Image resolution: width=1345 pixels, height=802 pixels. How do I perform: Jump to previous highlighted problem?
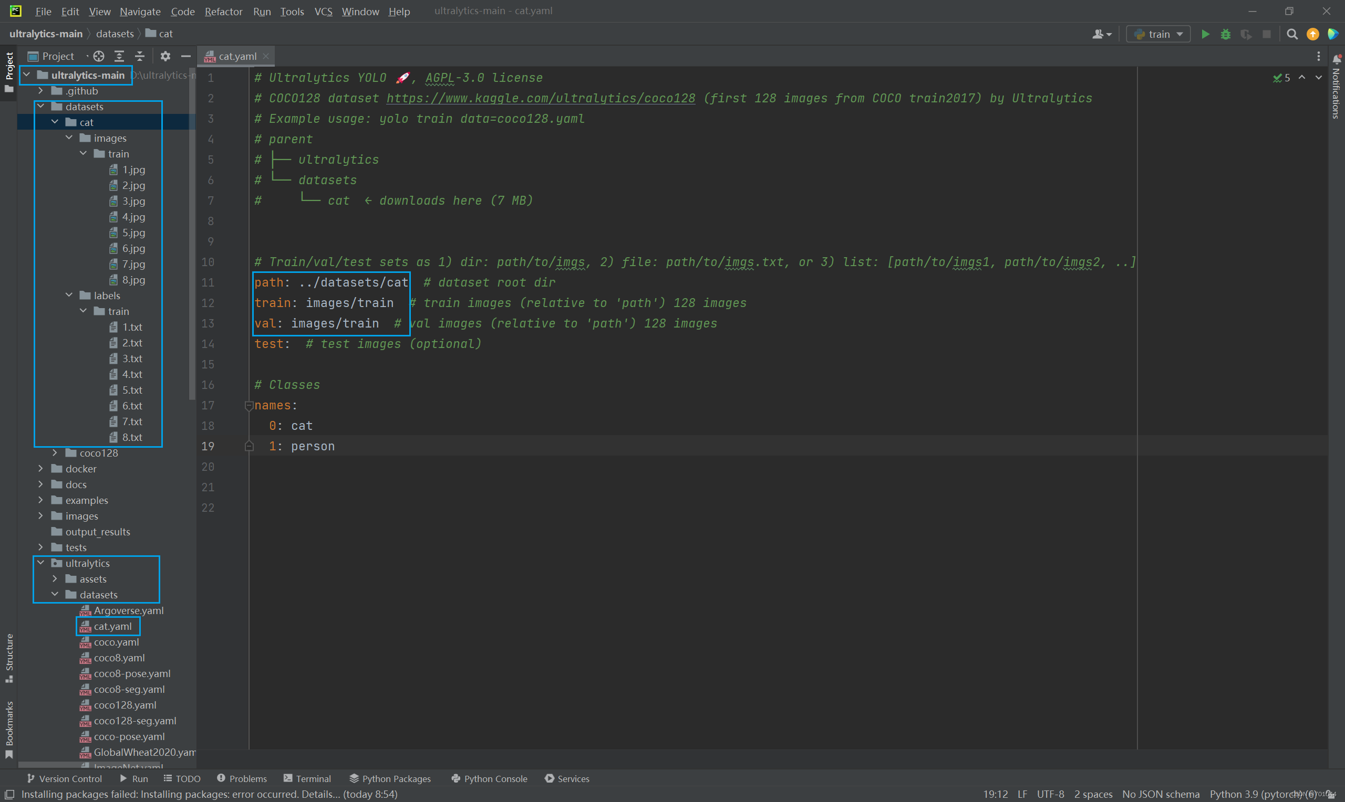point(1302,78)
